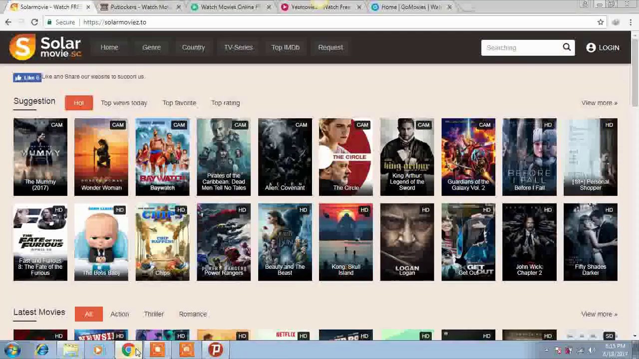Click the Searching input field
639x359 pixels.
tap(521, 47)
